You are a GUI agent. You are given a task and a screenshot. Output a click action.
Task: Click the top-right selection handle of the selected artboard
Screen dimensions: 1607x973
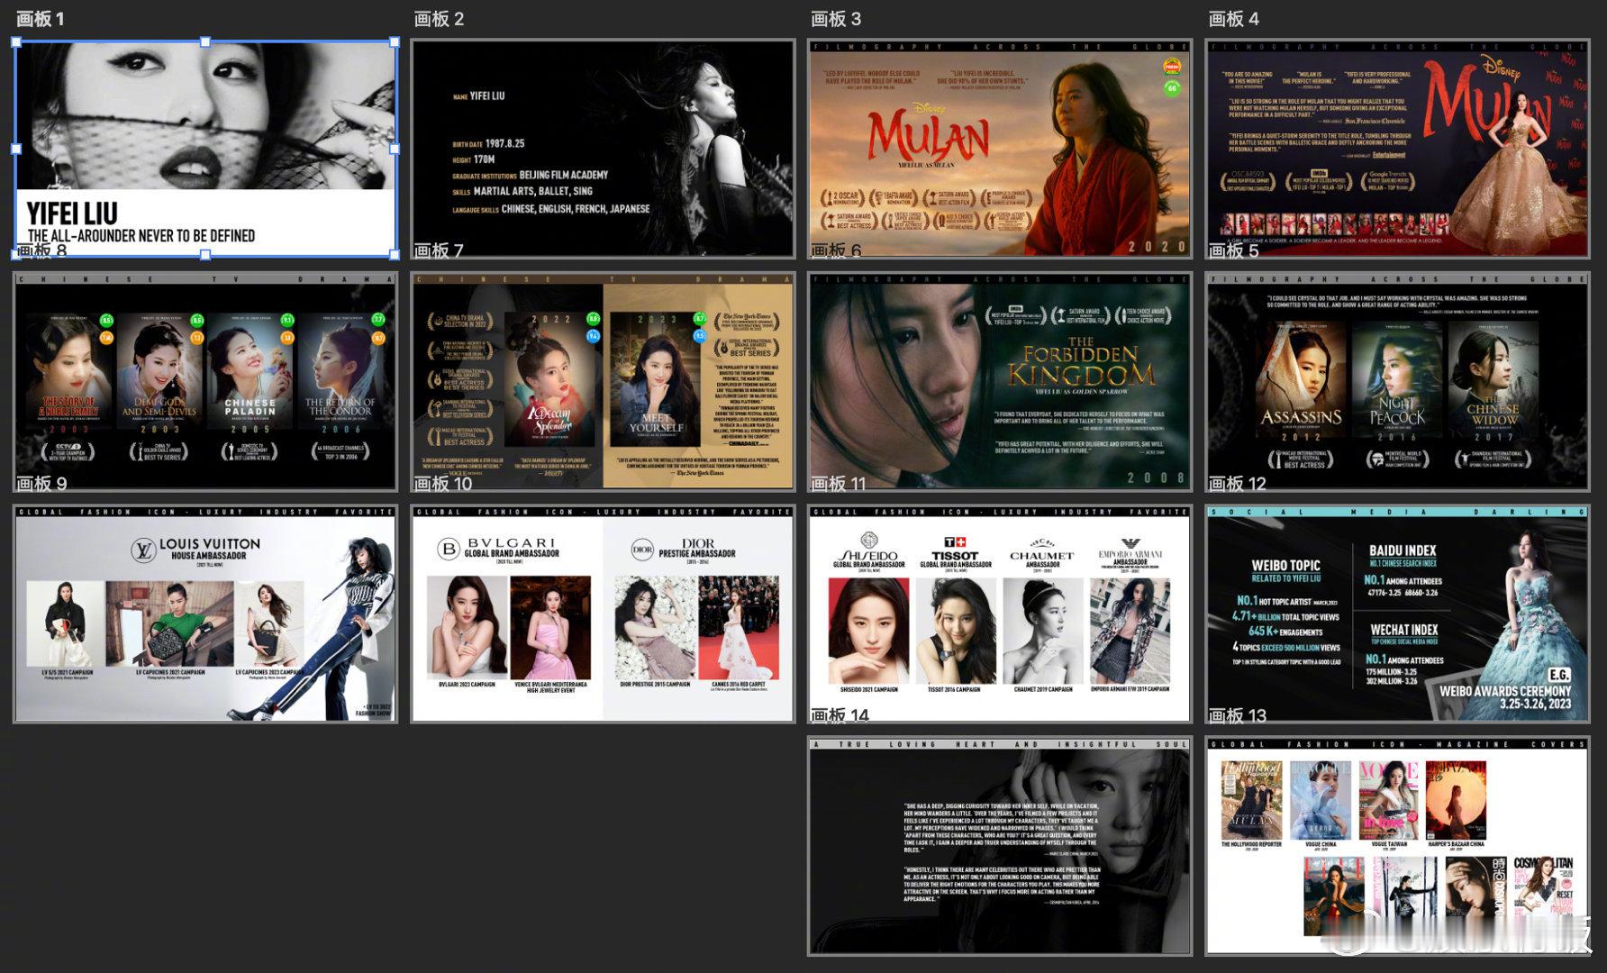(395, 41)
